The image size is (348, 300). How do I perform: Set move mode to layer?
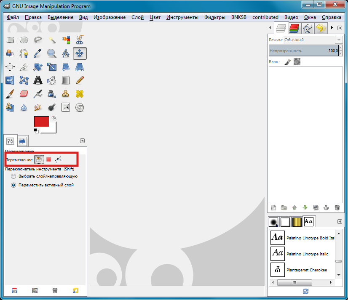39,159
